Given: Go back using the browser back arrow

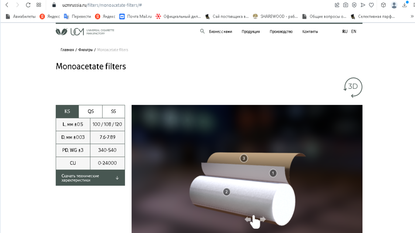Looking at the screenshot, I should 7,5.
